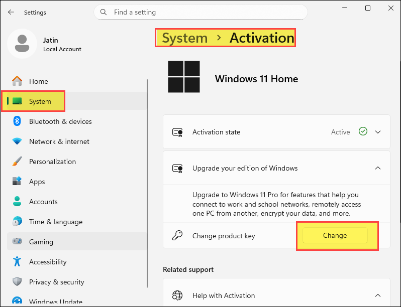Open the Accounts settings page
This screenshot has width=401, height=307.
point(77,202)
